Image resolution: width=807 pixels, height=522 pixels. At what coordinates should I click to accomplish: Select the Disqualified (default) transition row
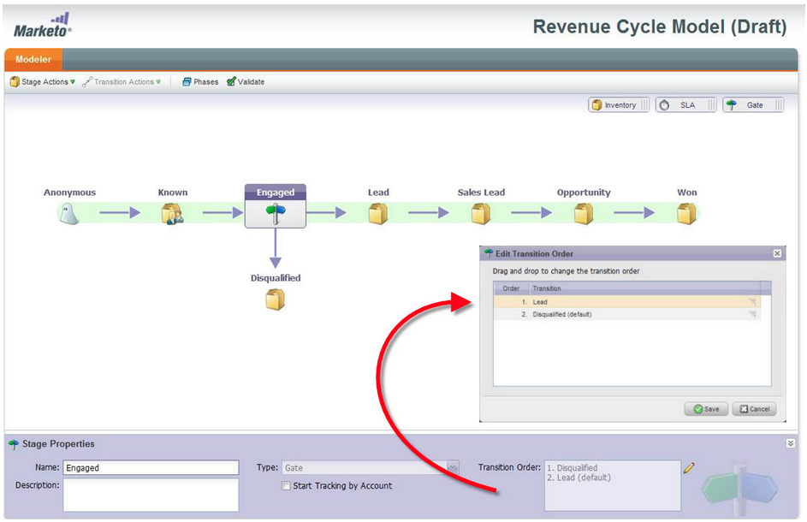(x=627, y=314)
